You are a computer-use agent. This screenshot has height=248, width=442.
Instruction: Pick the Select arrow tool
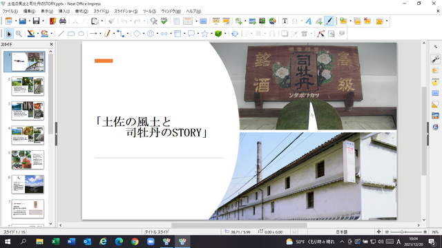pyautogui.click(x=9, y=34)
